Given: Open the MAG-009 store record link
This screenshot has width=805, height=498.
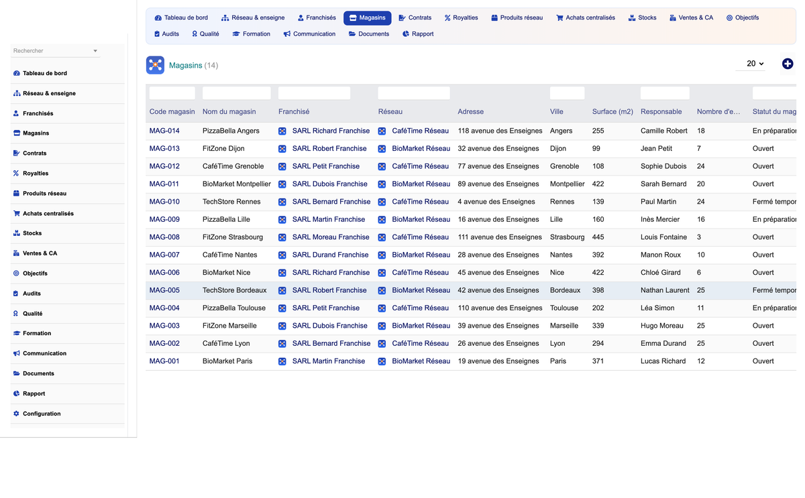Looking at the screenshot, I should [164, 219].
